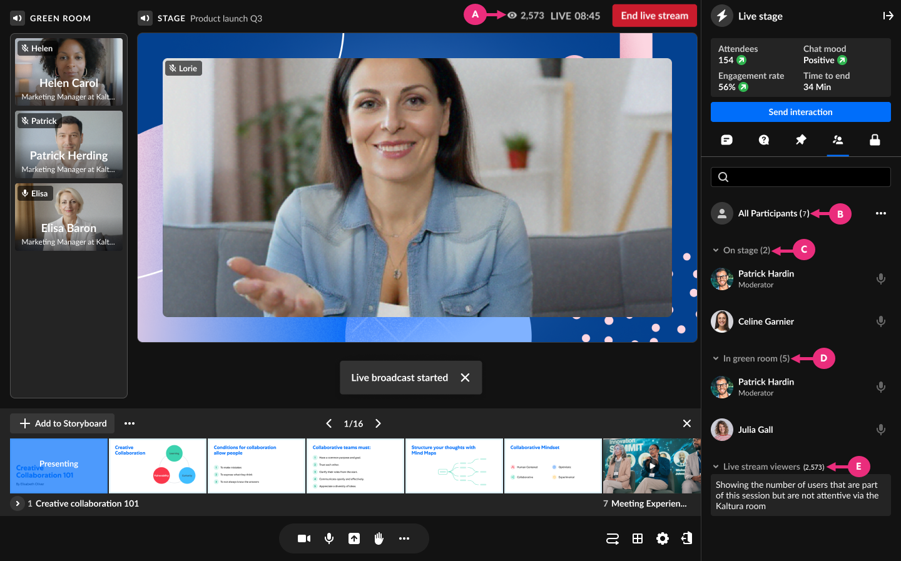Click Send interaction button
This screenshot has height=561, width=901.
(800, 112)
